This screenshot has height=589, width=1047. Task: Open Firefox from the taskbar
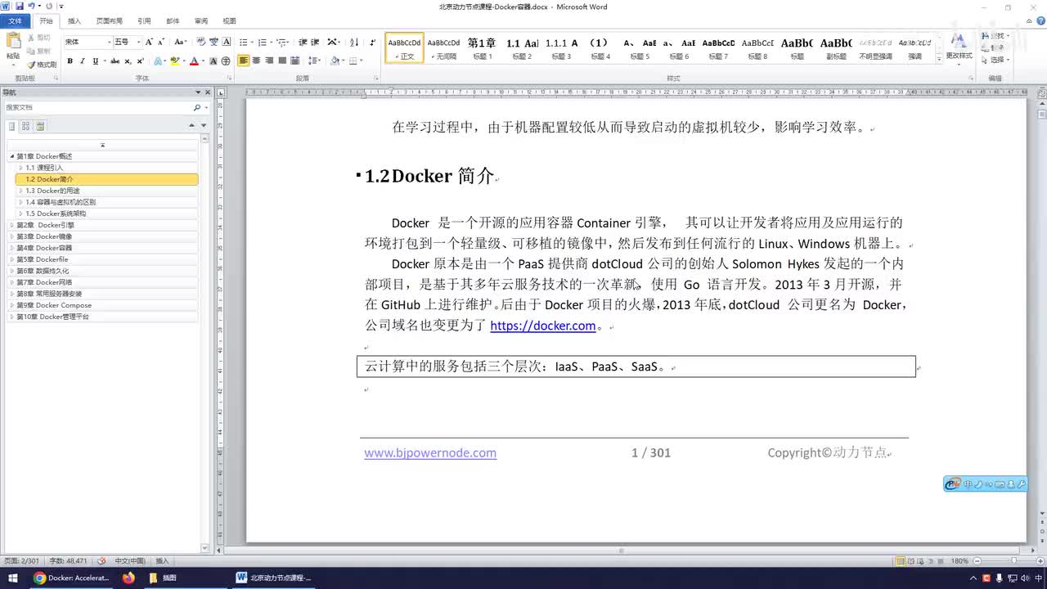pyautogui.click(x=128, y=578)
